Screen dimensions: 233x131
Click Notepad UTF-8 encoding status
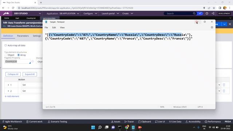(200, 107)
